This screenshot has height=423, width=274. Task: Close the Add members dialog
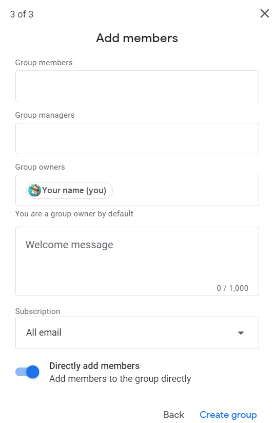[x=264, y=13]
